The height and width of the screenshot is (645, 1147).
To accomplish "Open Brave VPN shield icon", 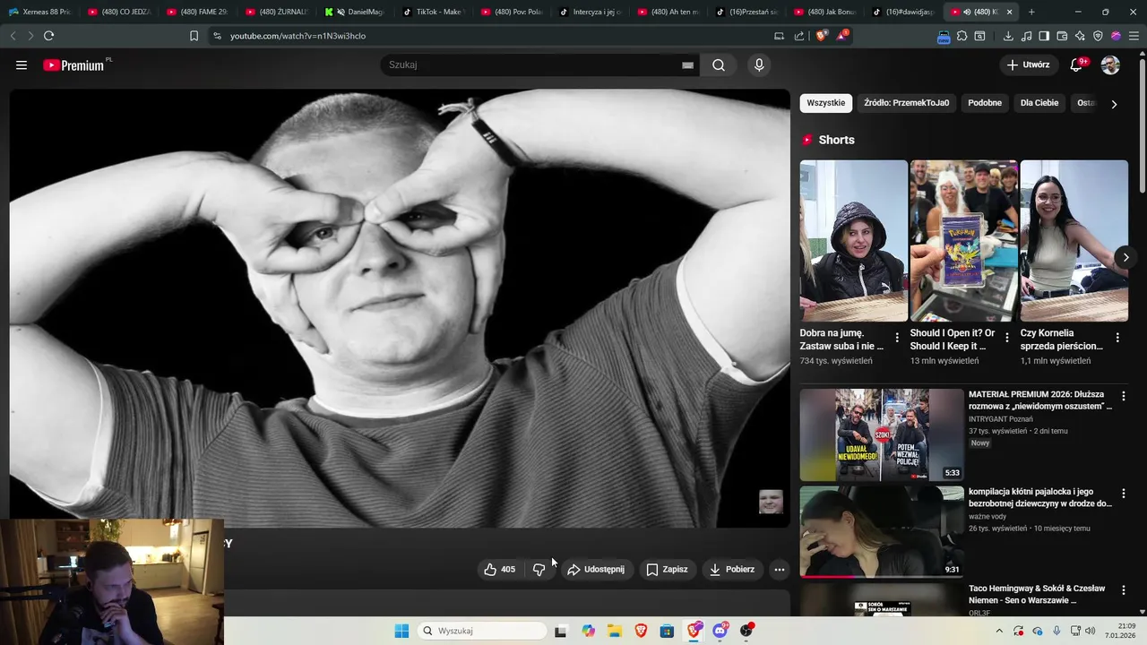I will coord(1098,36).
